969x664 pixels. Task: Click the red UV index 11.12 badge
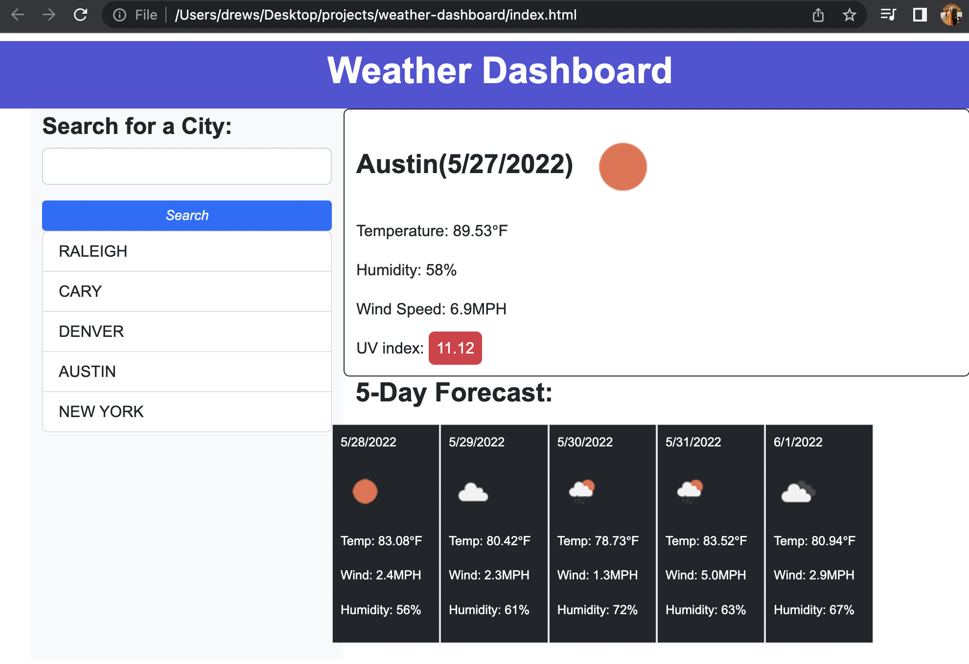[x=455, y=348]
